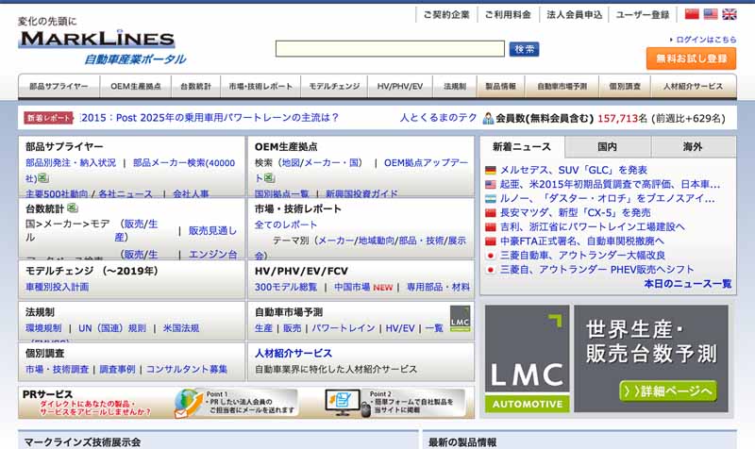755x449 pixels.
Task: Open the ログインはこちら login link
Action: [x=706, y=40]
